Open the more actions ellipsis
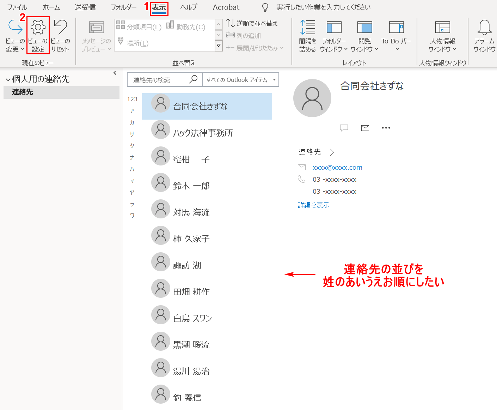 (386, 128)
